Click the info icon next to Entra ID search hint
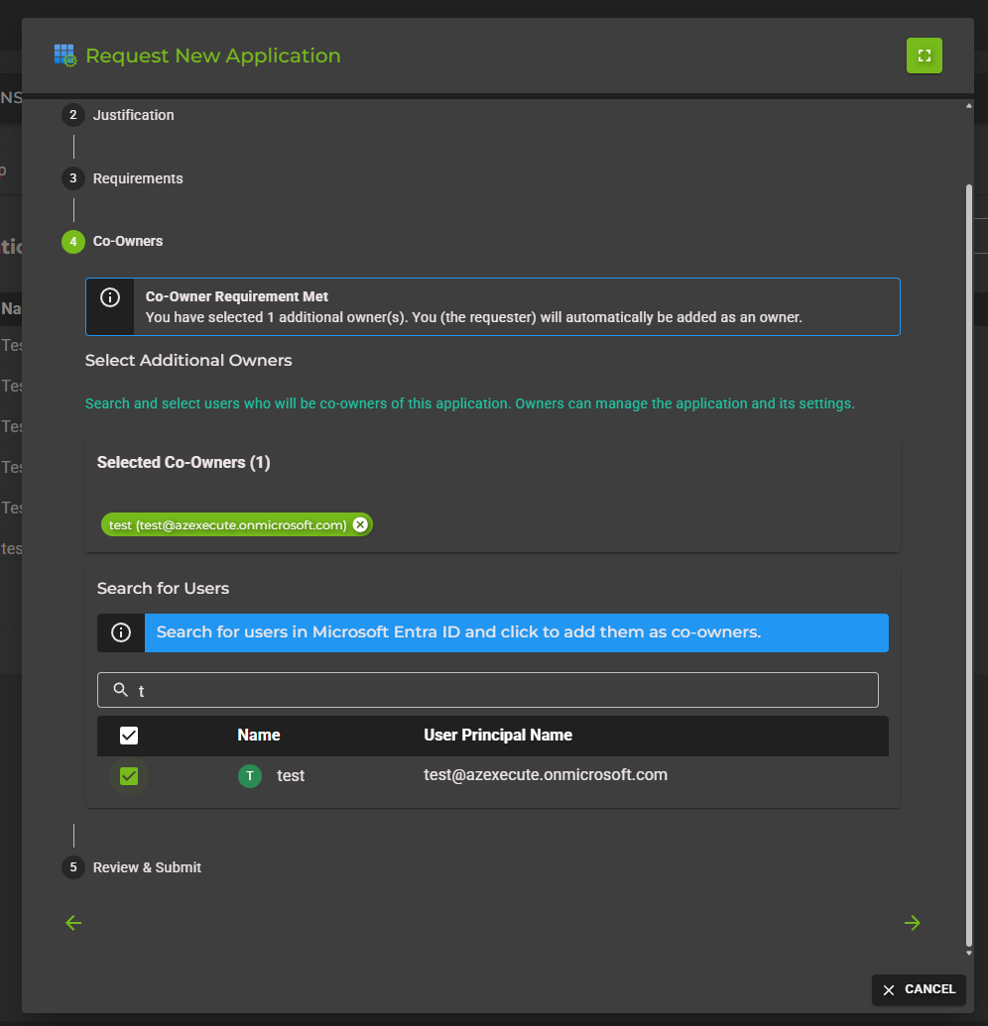988x1026 pixels. 120,632
